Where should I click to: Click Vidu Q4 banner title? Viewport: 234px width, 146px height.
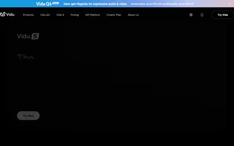[x=47, y=4]
